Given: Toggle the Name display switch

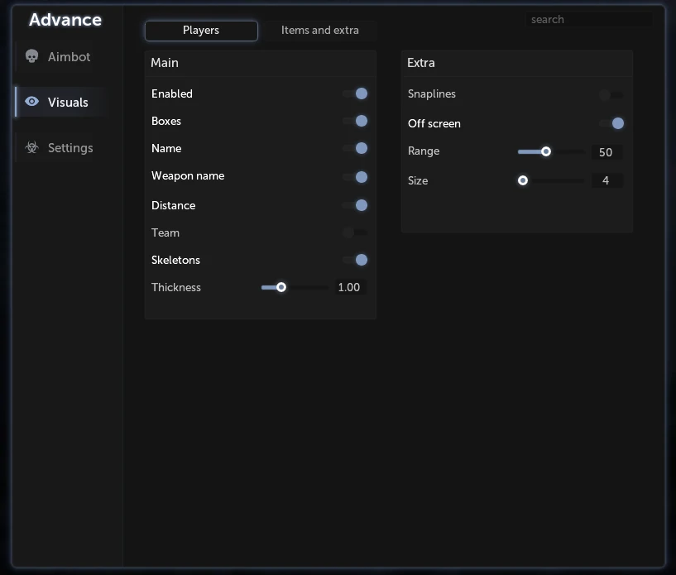Looking at the screenshot, I should tap(355, 148).
